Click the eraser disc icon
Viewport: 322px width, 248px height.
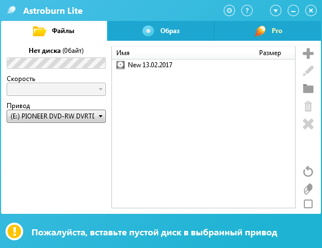[308, 188]
